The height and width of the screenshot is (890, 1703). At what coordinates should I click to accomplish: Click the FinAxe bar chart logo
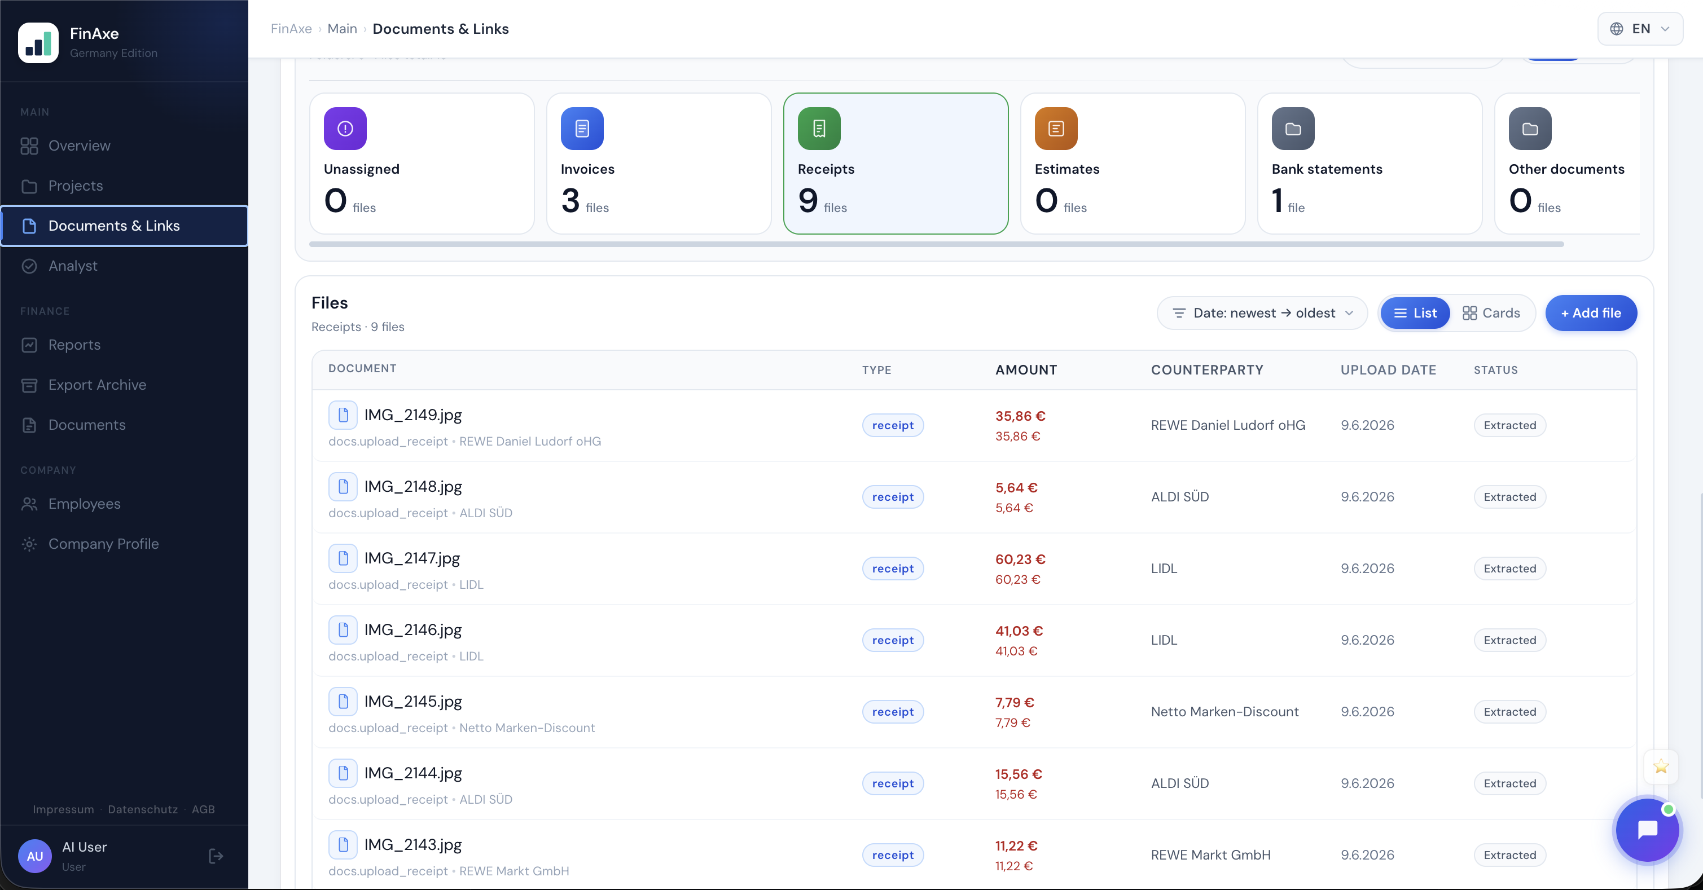pos(38,42)
